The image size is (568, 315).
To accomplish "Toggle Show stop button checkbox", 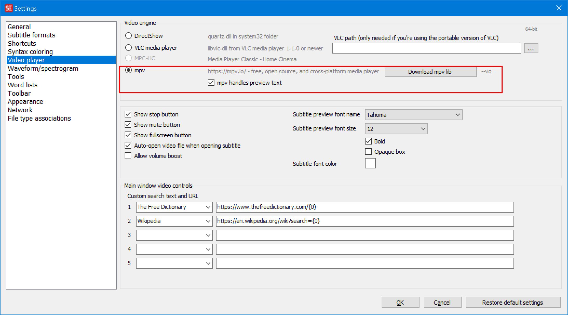I will [128, 114].
